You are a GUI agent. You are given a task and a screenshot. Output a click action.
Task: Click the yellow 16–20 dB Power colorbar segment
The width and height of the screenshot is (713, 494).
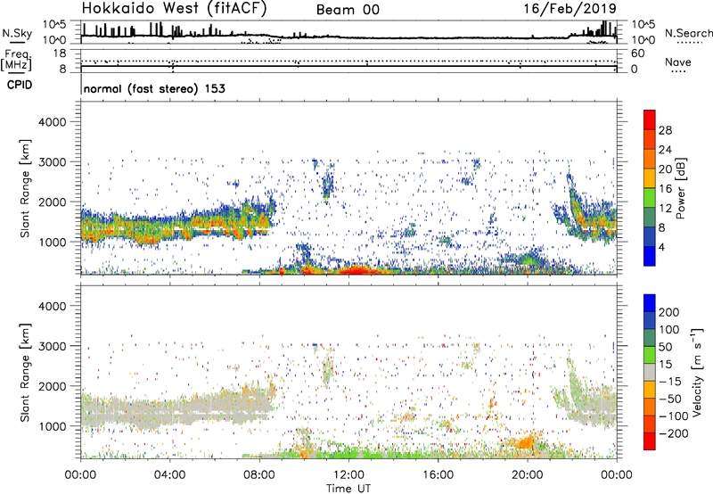[650, 178]
